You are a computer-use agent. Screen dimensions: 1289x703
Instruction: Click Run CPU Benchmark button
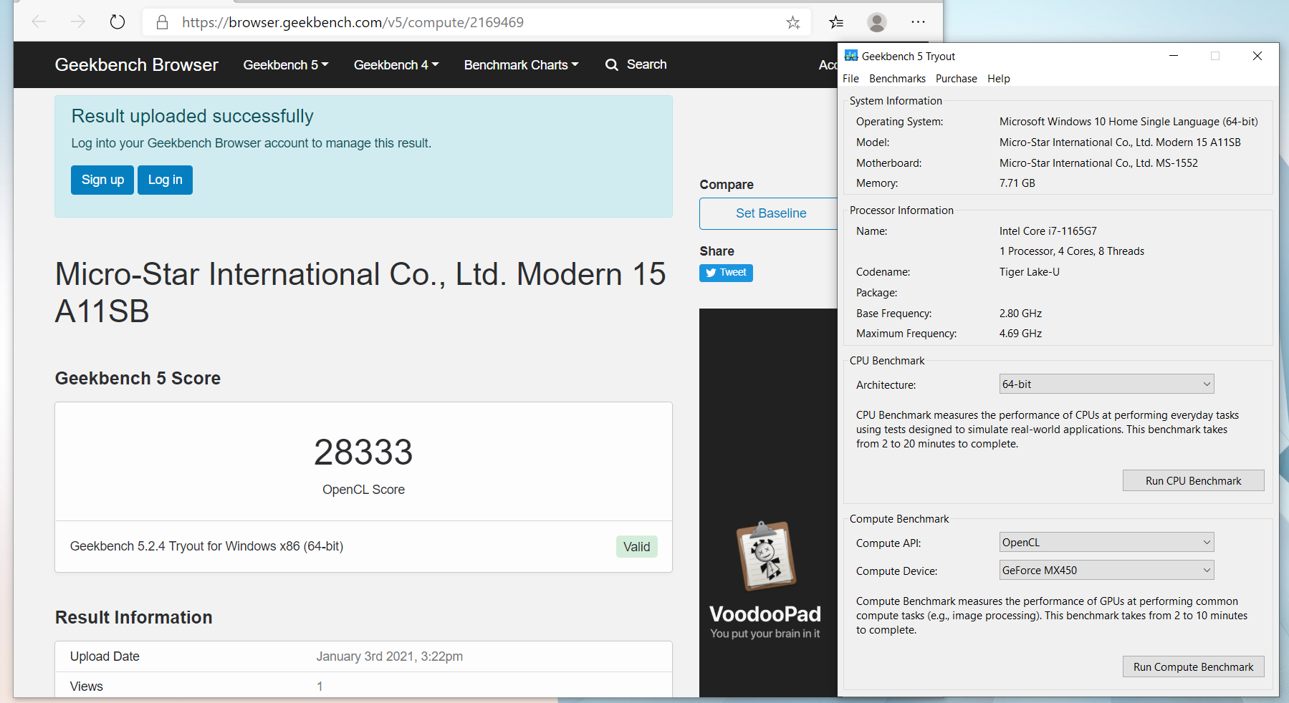pos(1193,481)
